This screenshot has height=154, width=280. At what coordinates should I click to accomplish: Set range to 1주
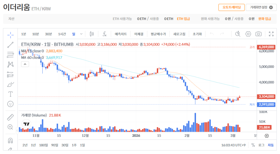pyautogui.click(x=74, y=145)
